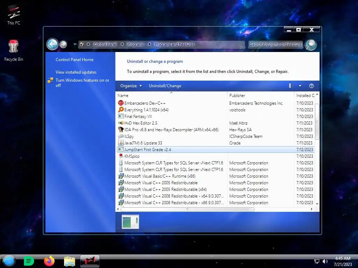
Task: Click the volume speaker tray icon
Action: [325, 261]
